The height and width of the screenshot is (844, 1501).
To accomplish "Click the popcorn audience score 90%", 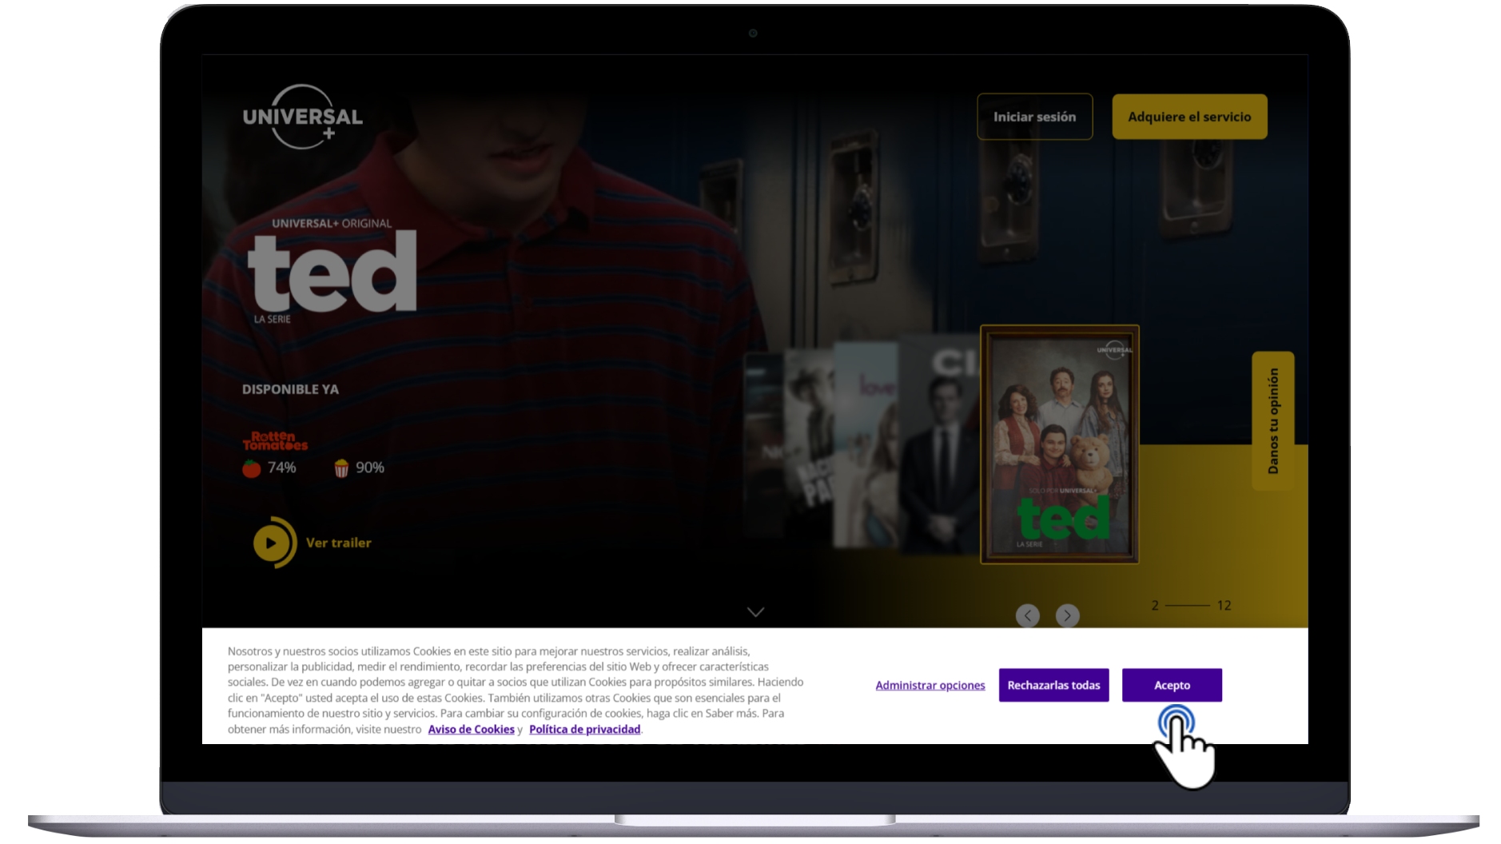I will pos(359,468).
